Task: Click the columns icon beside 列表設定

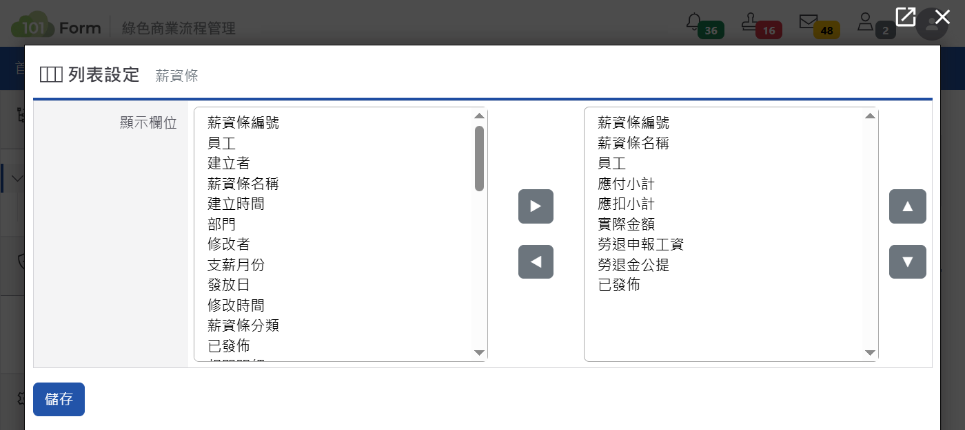Action: coord(51,75)
